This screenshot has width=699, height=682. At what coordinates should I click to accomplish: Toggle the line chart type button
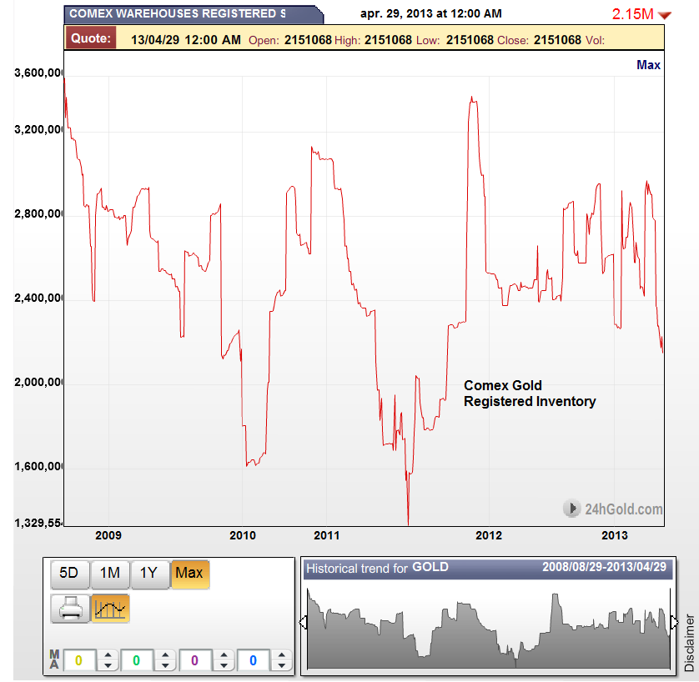110,608
